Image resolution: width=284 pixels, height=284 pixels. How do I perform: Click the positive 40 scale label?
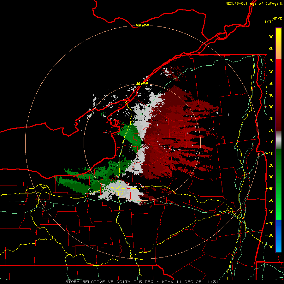[x=271, y=95]
